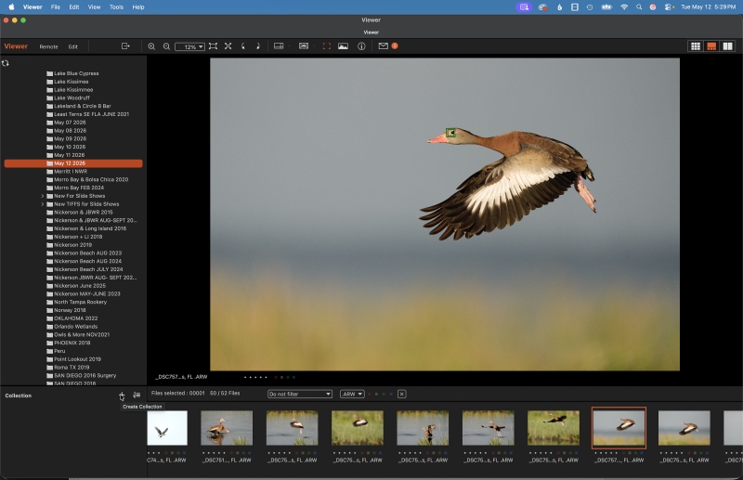Expand the 'New TIFFS for Slide Shows' folder
Viewport: 743px width, 480px height.
pyautogui.click(x=42, y=203)
